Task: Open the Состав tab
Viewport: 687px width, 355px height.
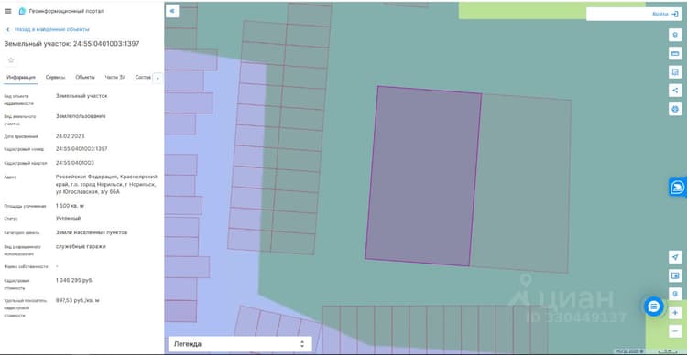Action: click(x=143, y=78)
